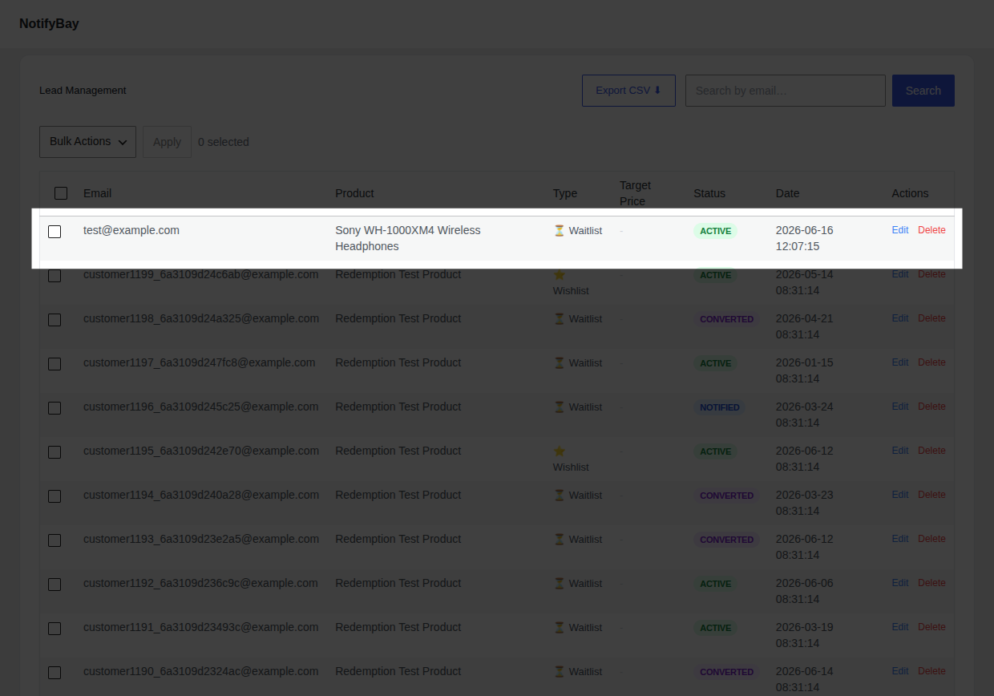994x696 pixels.
Task: Click the hourglass Waitlist icon for test@example.com
Action: coord(560,230)
